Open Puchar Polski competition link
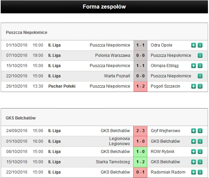The height and width of the screenshot is (178, 209). (62, 86)
